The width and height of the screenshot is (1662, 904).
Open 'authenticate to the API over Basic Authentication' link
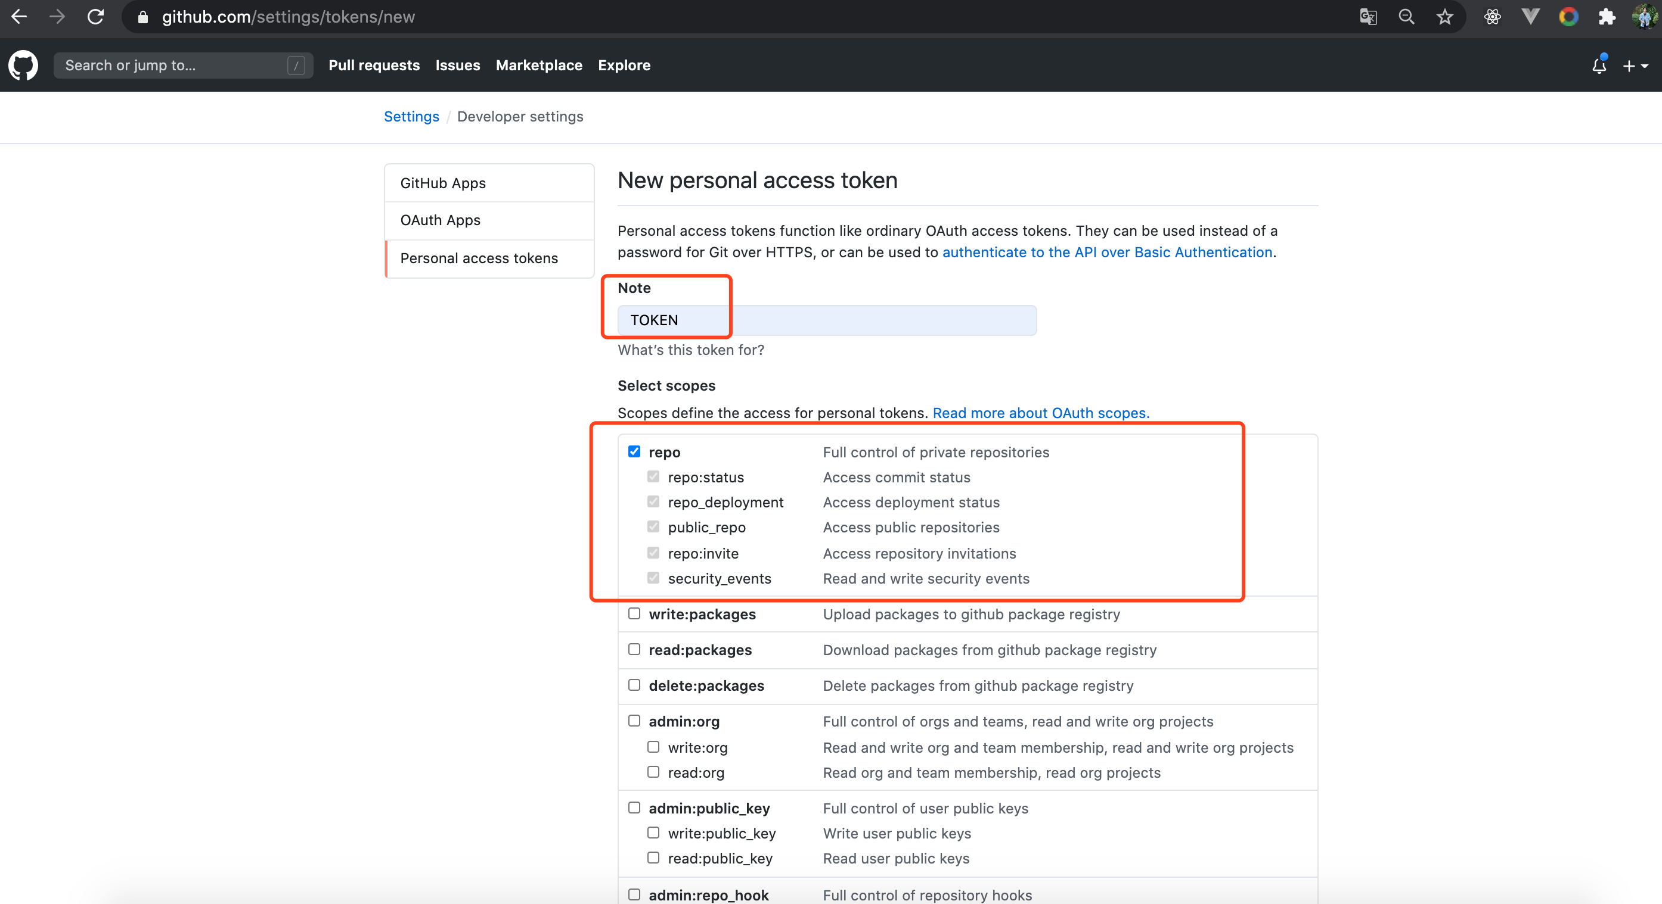1107,253
